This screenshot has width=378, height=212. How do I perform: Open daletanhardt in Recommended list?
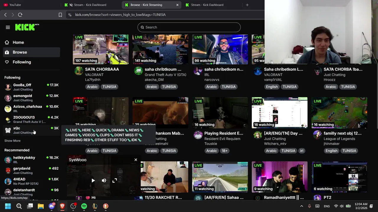[x=32, y=192]
